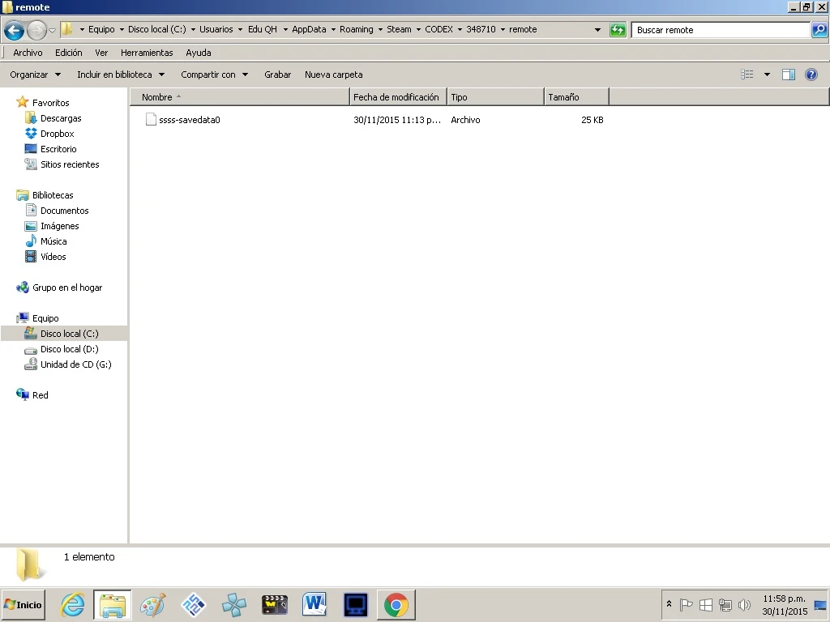This screenshot has height=622, width=830.
Task: Open the address bar history dropdown
Action: [x=597, y=30]
